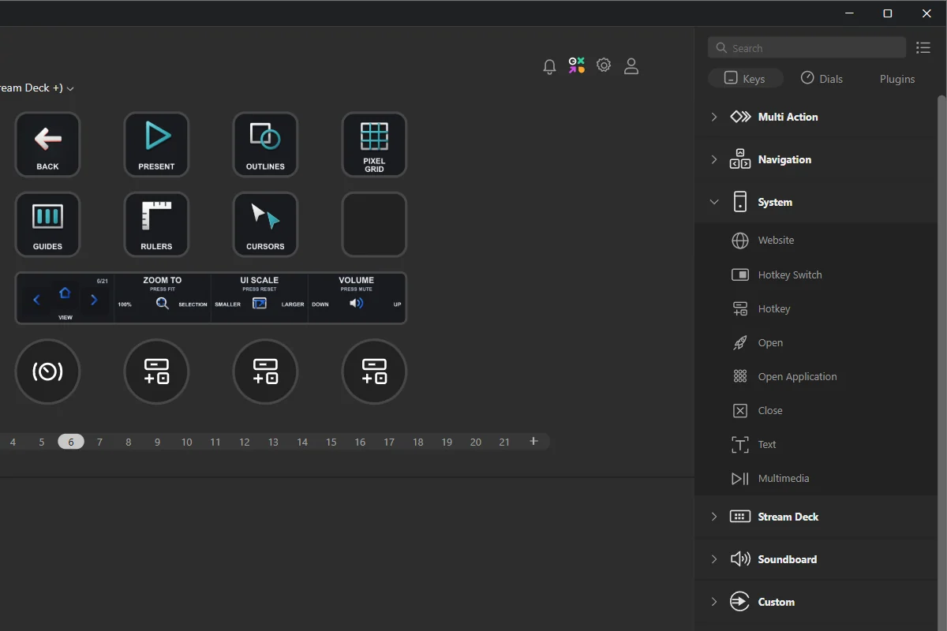Expand the Custom category

pos(816,602)
